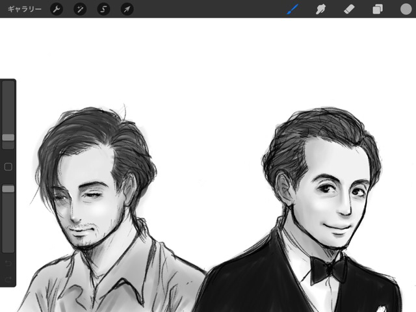
Task: Tap the Modify square button on sidebar
Action: tap(8, 167)
